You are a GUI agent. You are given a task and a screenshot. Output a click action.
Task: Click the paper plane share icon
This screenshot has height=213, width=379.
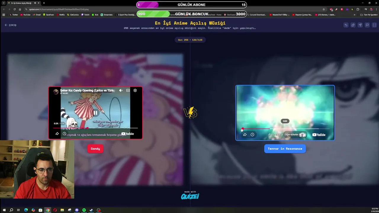pyautogui.click(x=360, y=25)
